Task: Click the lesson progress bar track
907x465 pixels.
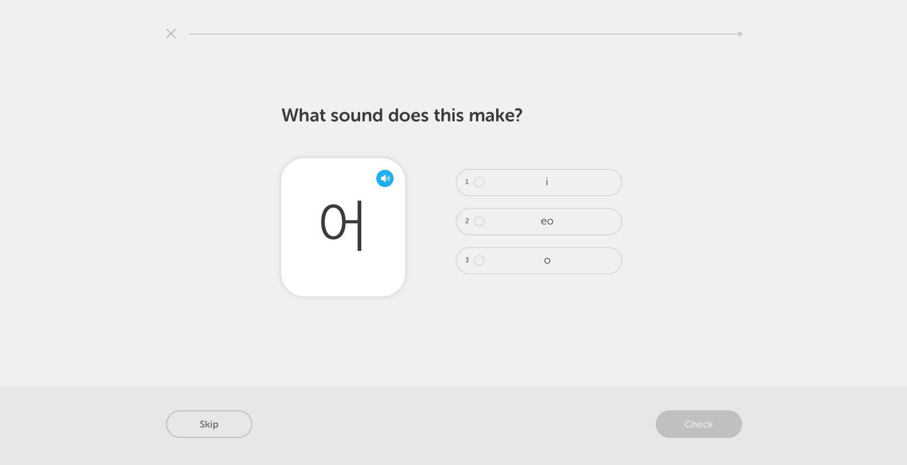Action: 464,34
